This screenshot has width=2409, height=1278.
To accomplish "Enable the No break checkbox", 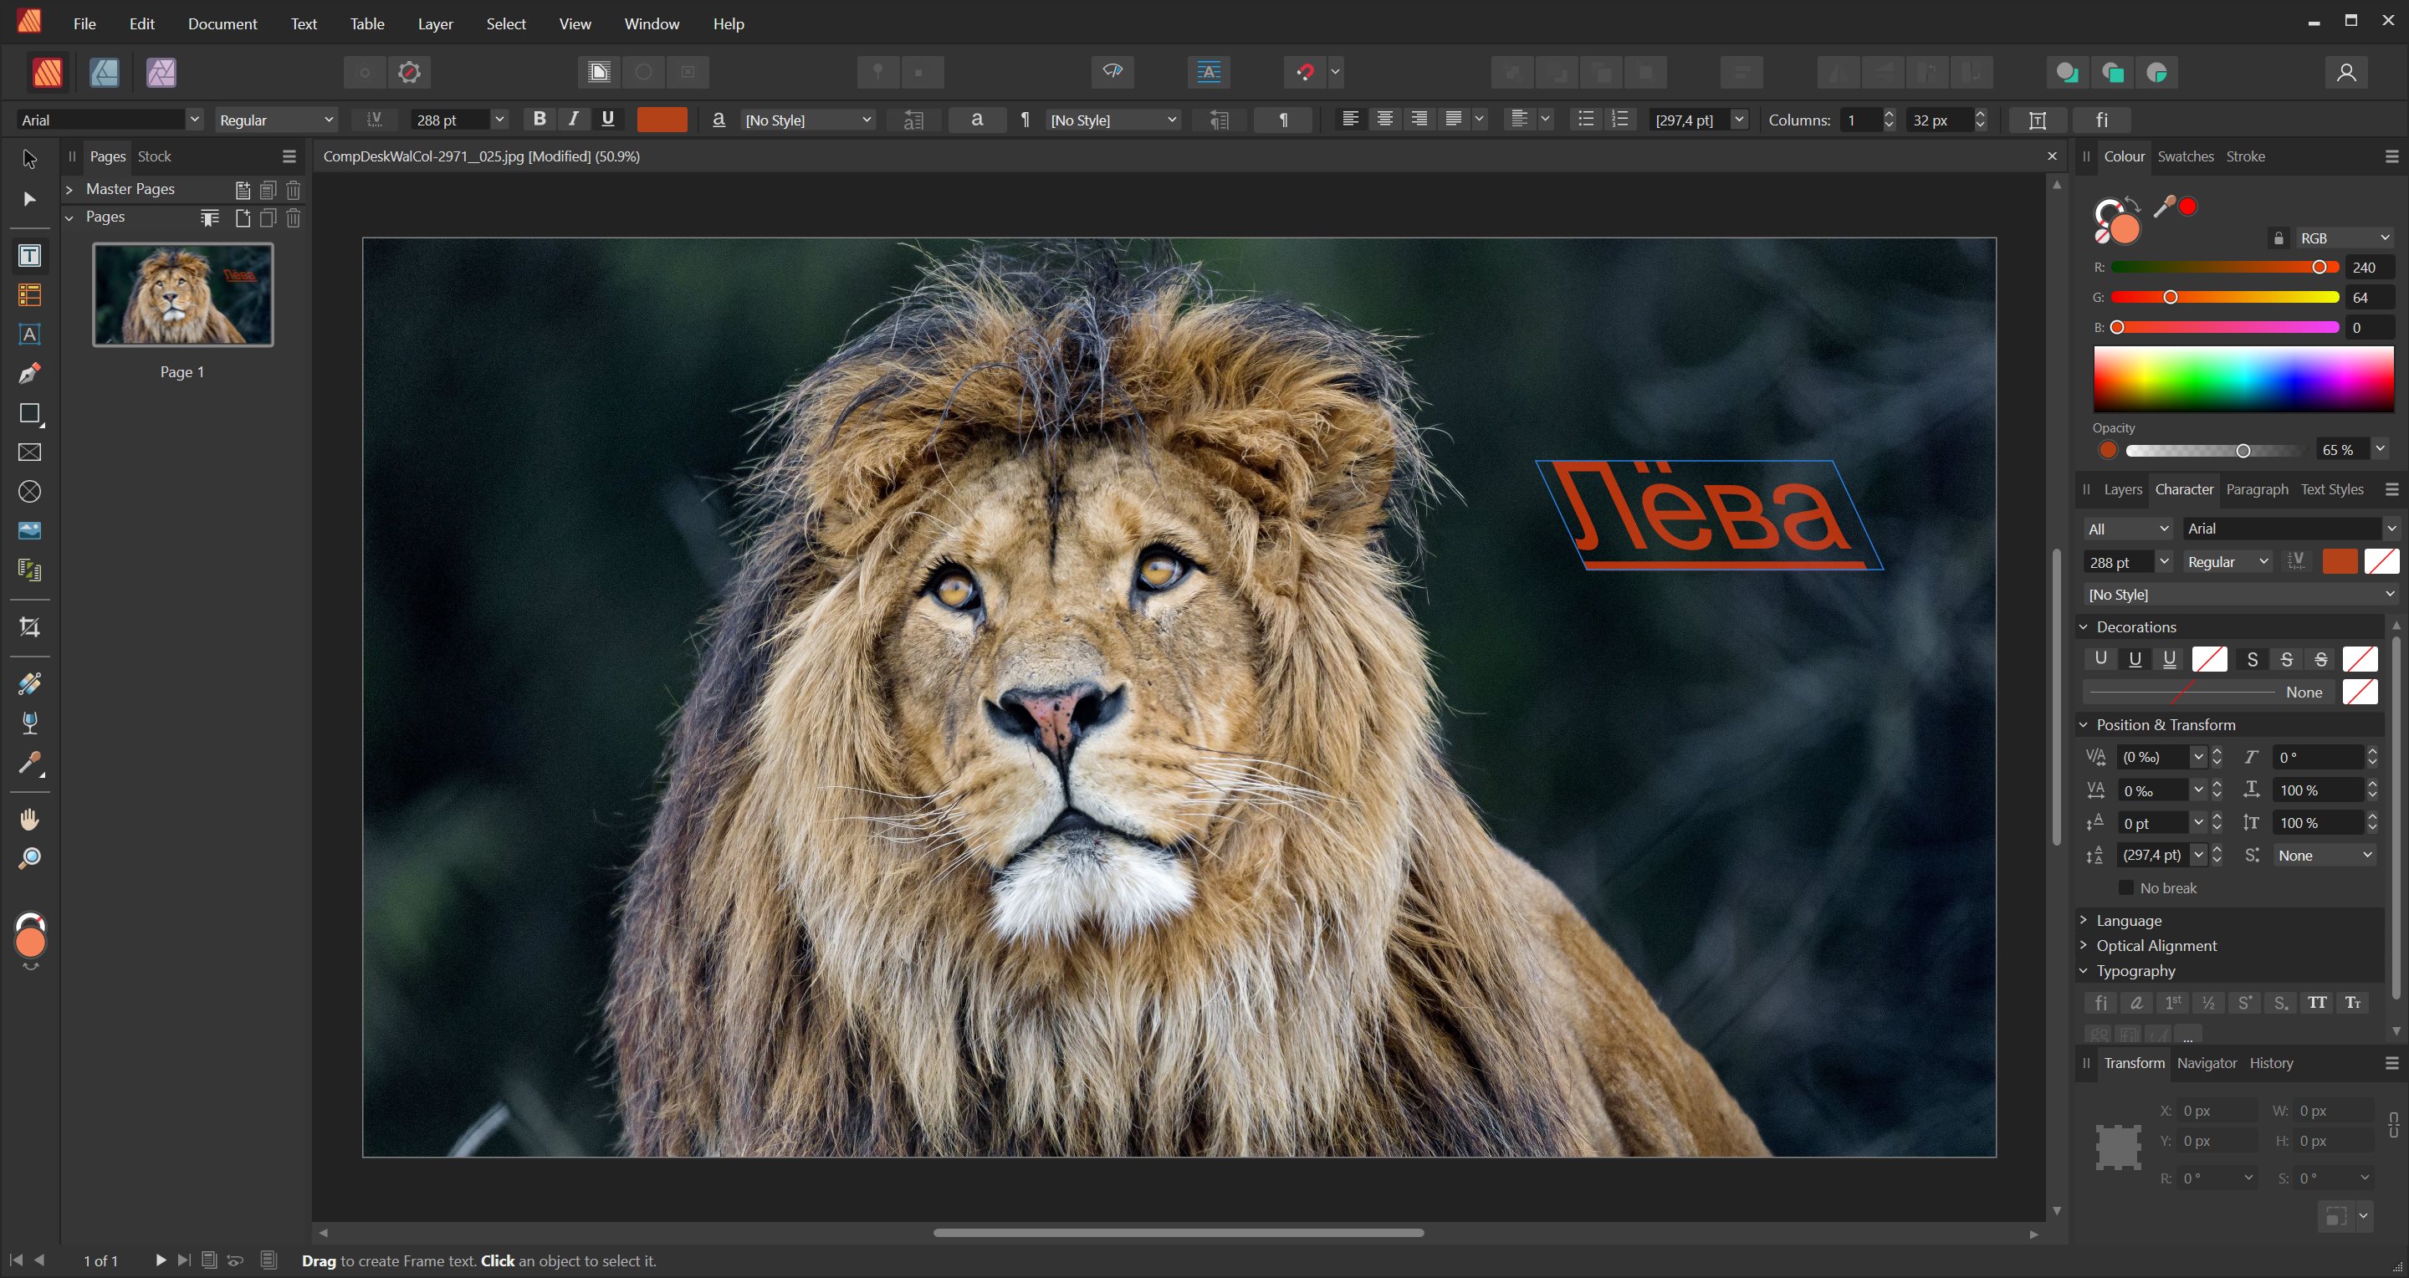I will (x=2125, y=887).
